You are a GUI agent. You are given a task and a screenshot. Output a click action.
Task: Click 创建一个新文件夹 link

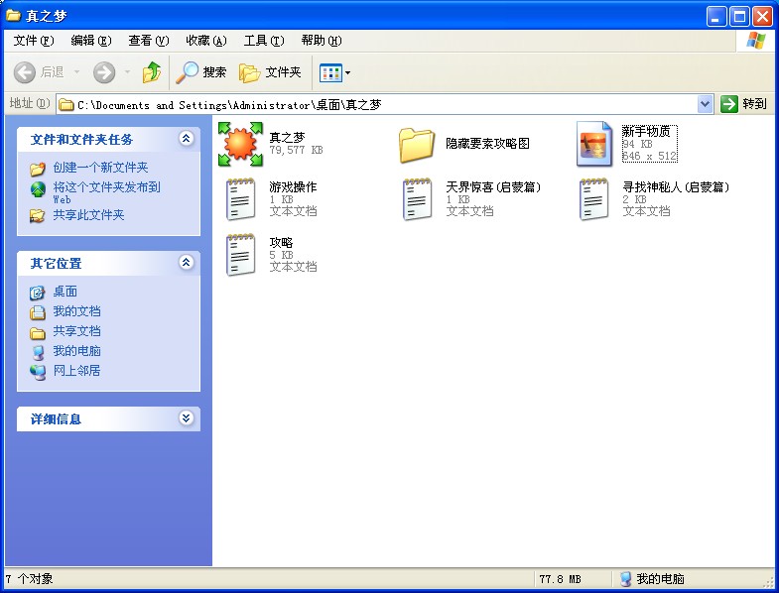pos(101,168)
